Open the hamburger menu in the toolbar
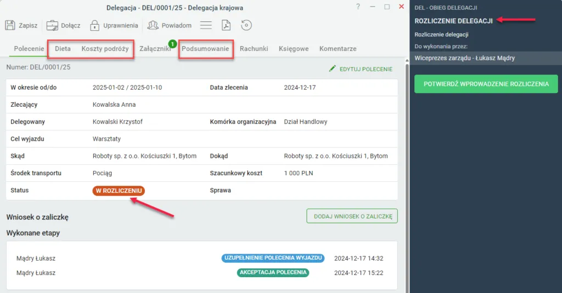The image size is (562, 293). [x=206, y=25]
